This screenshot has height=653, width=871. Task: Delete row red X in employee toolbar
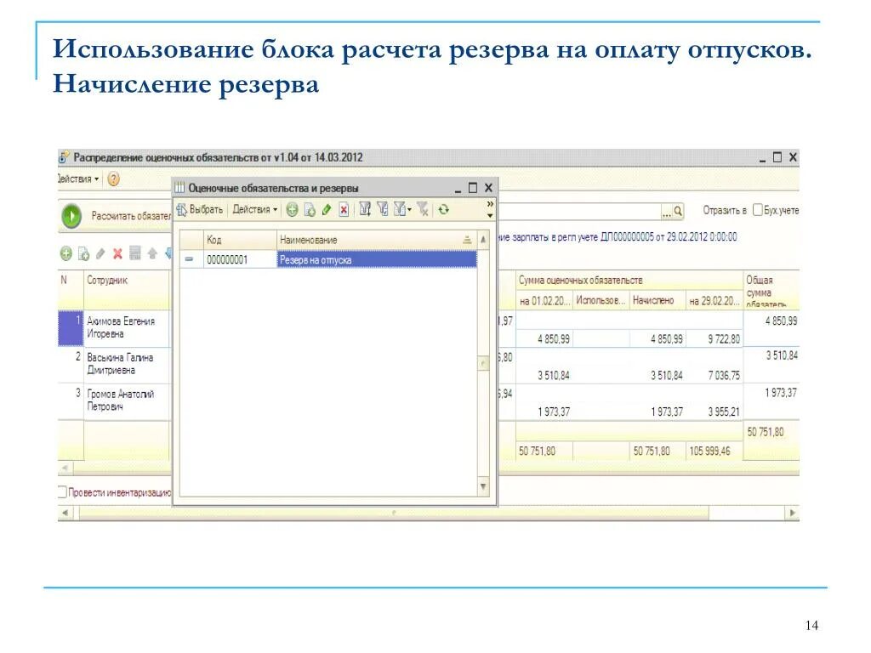(117, 253)
